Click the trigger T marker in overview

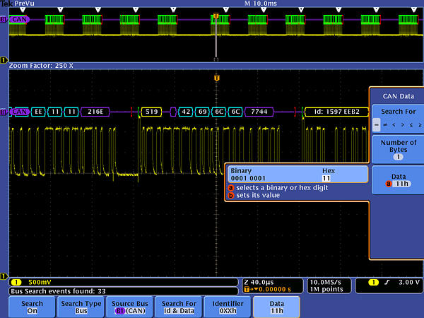tap(216, 15)
